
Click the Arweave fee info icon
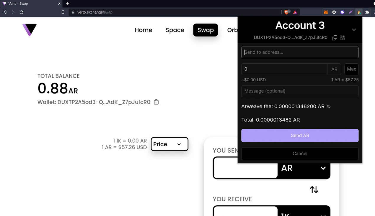329,106
